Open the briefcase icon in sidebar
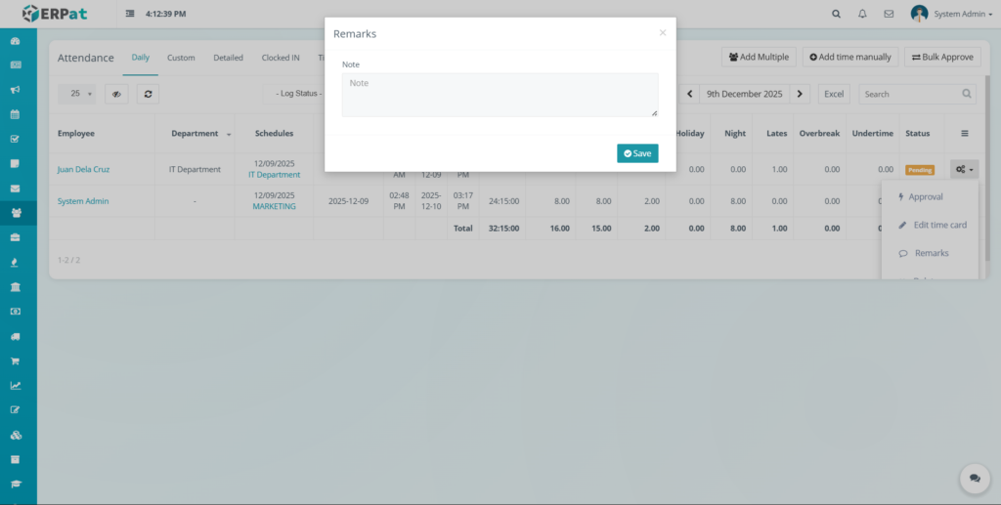 (x=16, y=237)
